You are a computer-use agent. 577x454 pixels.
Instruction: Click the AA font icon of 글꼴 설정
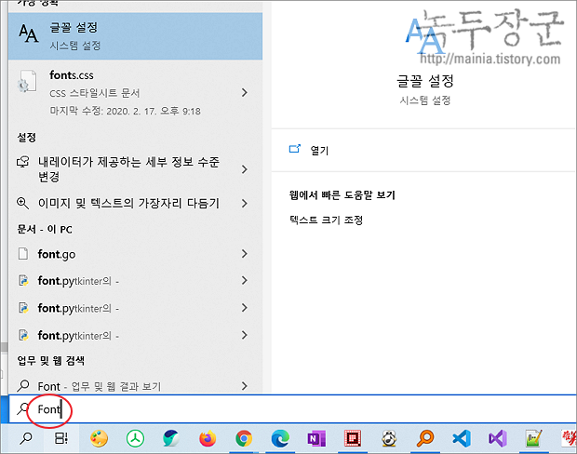pos(28,33)
